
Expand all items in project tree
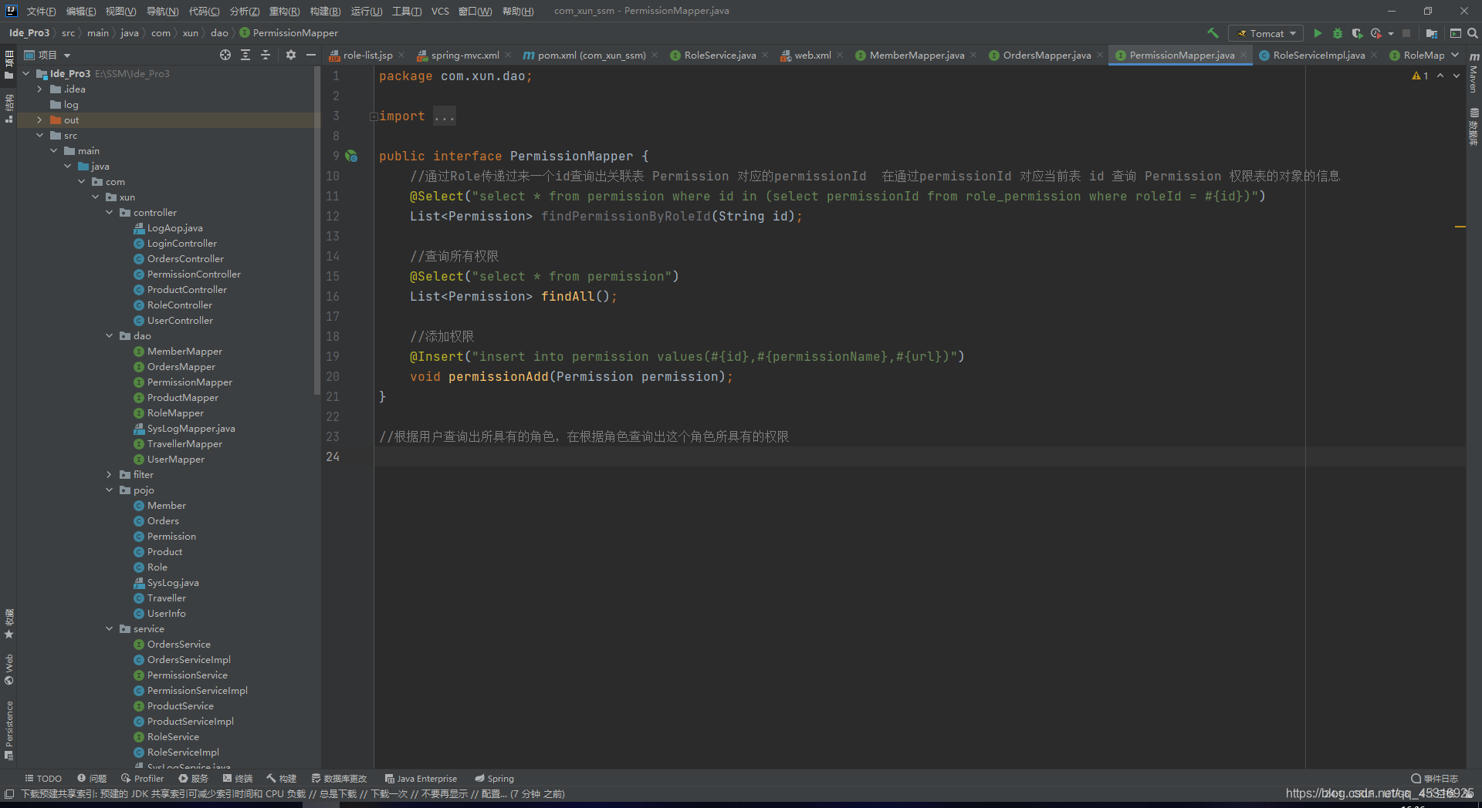point(245,55)
